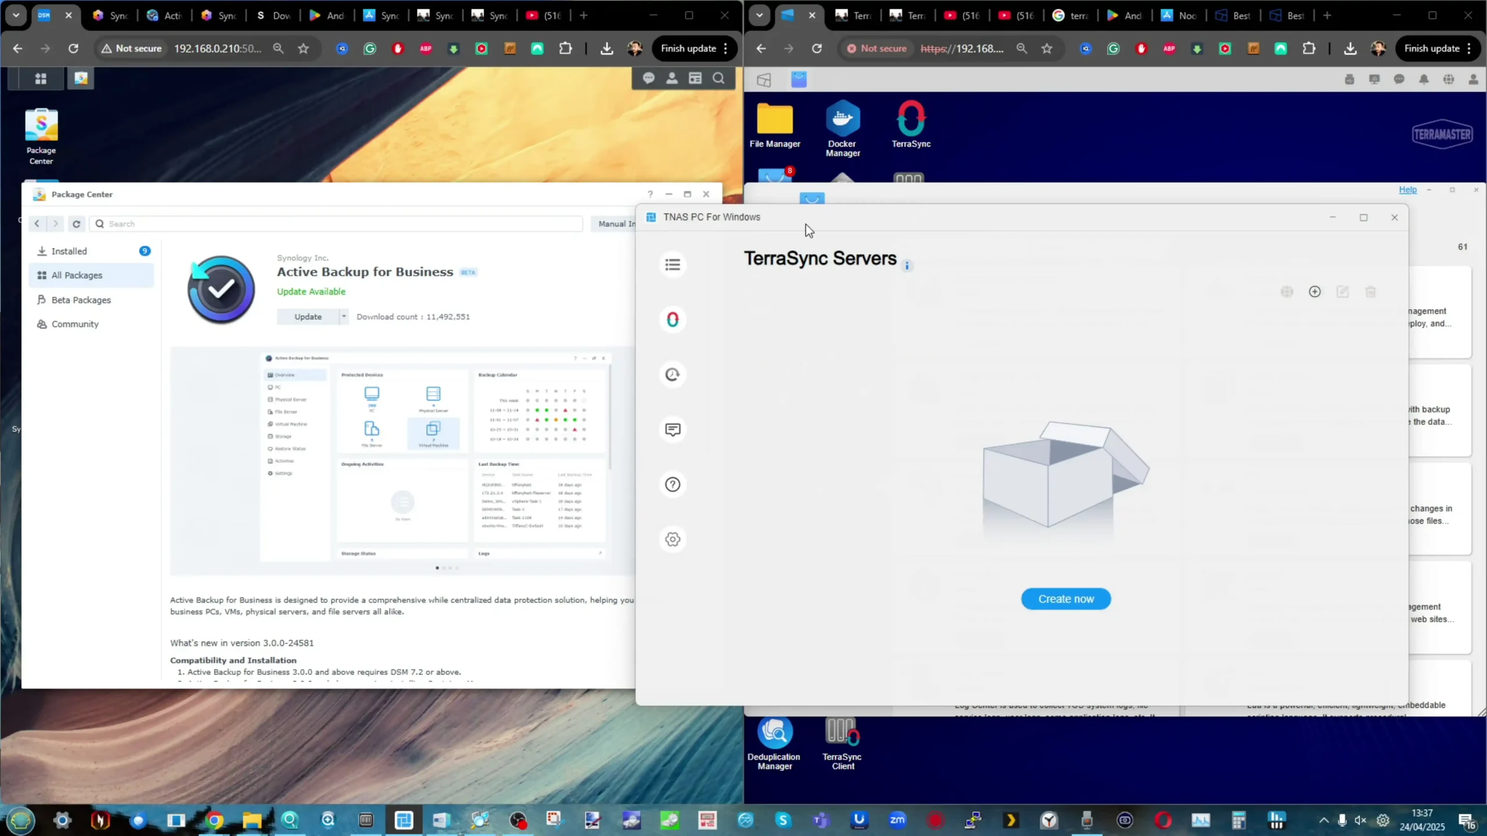Viewport: 1487px width, 836px height.
Task: Open Zoom from the taskbar
Action: click(897, 820)
